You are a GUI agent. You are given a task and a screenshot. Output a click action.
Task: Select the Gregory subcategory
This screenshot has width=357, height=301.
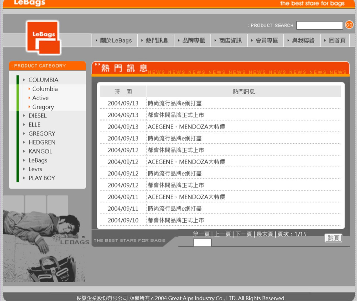43,107
